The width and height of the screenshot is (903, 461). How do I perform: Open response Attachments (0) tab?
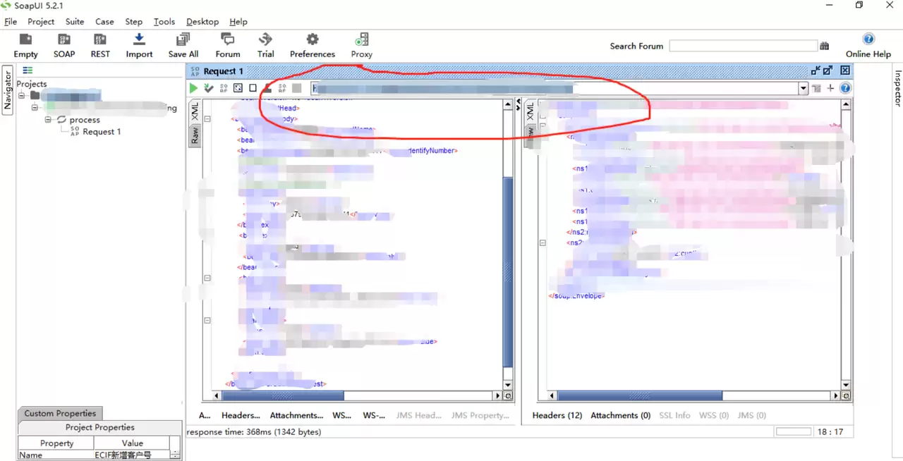(620, 415)
